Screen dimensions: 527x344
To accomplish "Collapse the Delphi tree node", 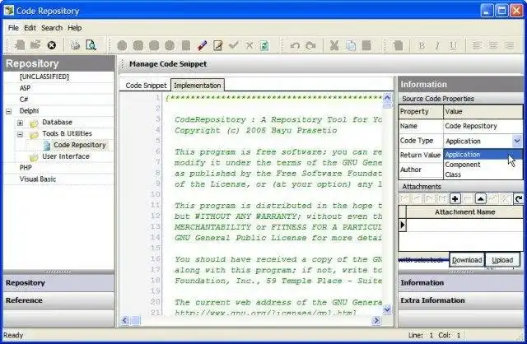I will click(9, 111).
